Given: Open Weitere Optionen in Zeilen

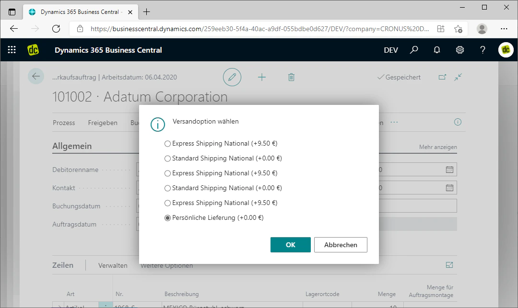Looking at the screenshot, I should click(x=166, y=265).
